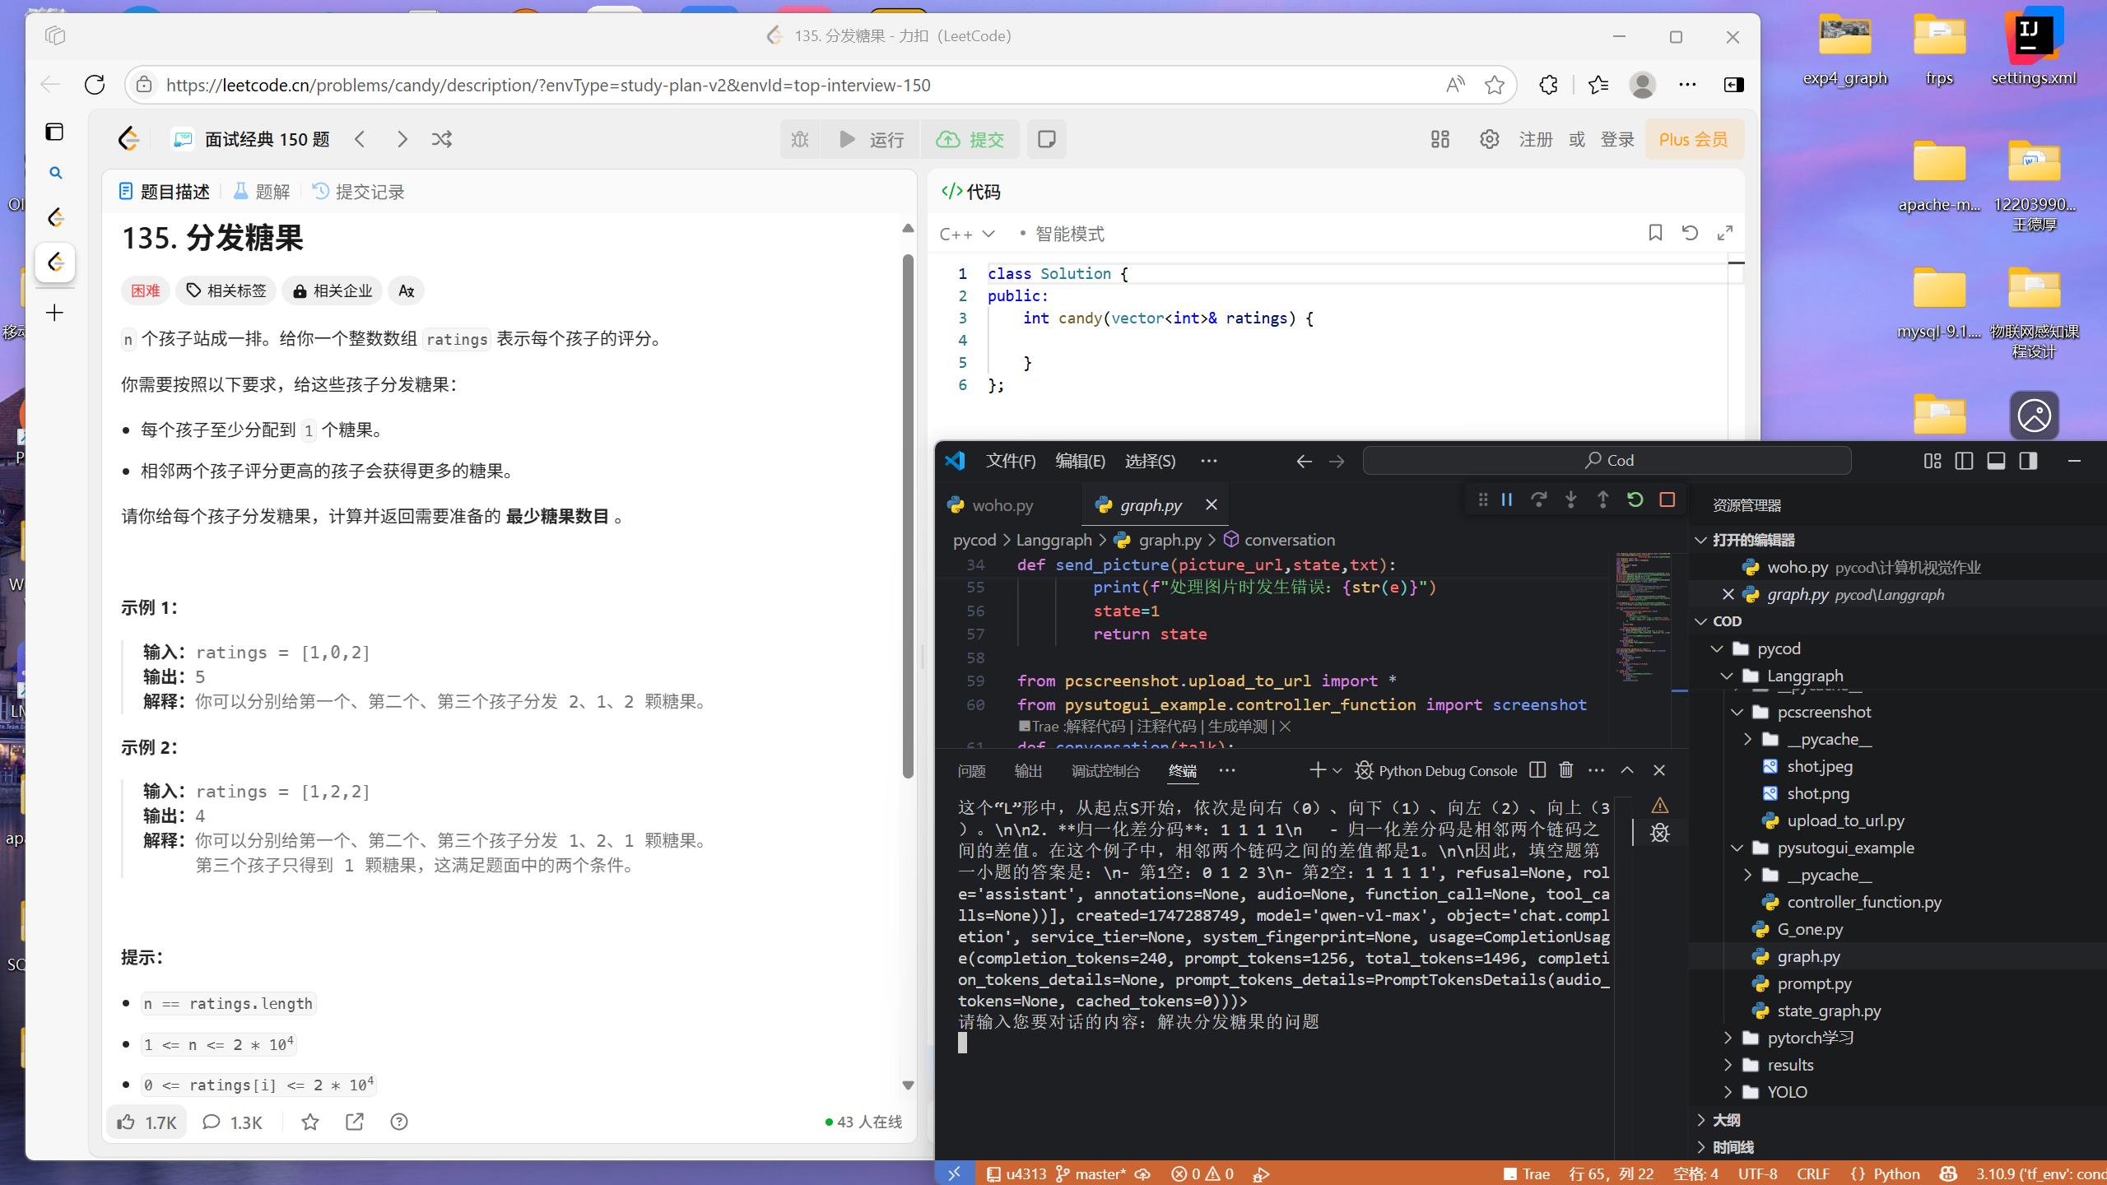Click the problem description scrollbar
2107x1185 pixels.
[908, 516]
